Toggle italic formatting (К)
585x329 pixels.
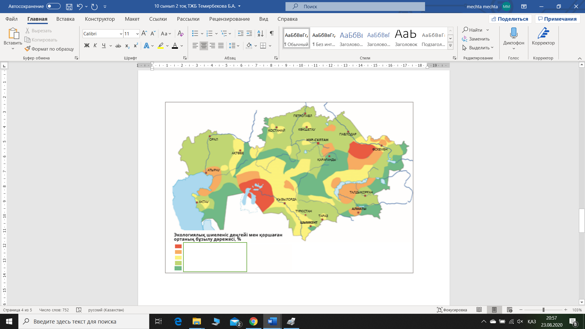click(x=95, y=46)
